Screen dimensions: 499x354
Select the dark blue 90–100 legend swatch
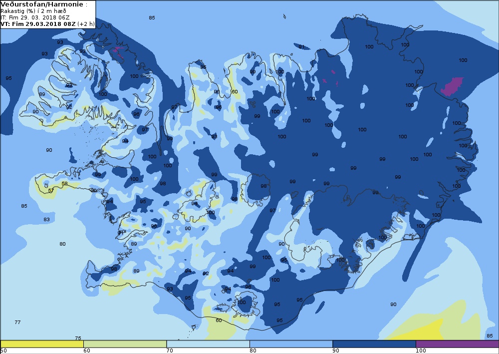click(374, 344)
